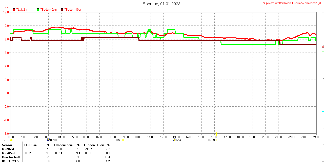Click the MinWert row label in the table
The image size is (324, 162).
coord(8,149)
